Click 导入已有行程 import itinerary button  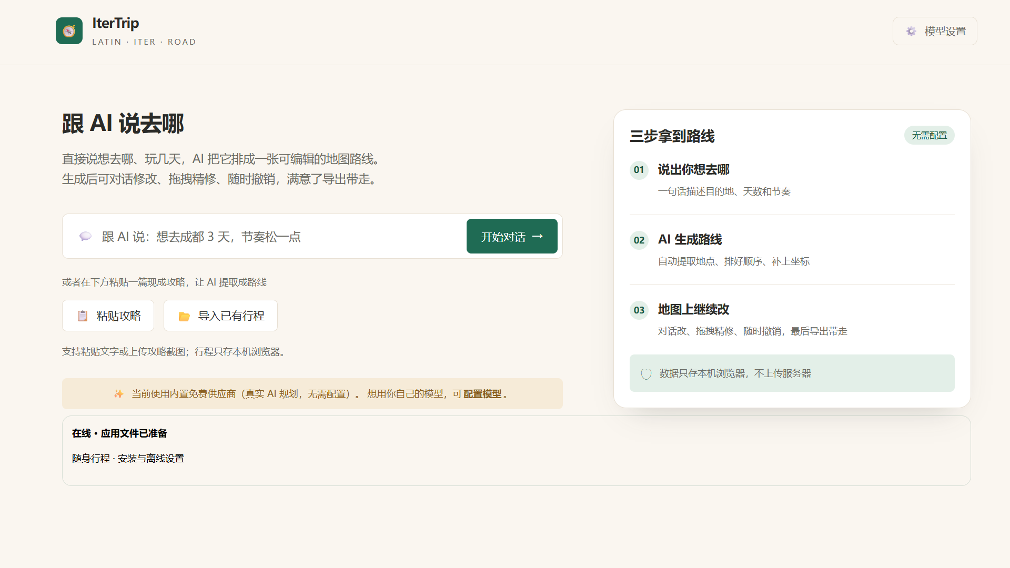(220, 316)
